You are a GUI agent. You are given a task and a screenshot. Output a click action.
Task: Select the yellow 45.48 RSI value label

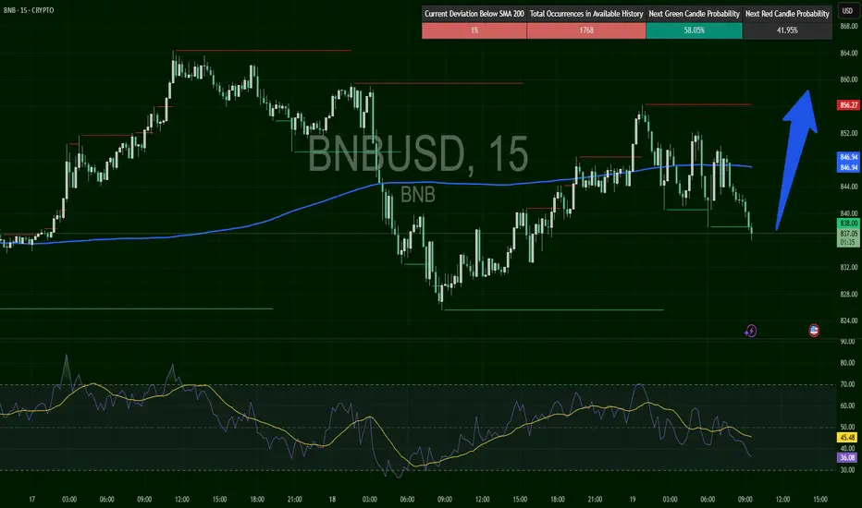[x=847, y=437]
